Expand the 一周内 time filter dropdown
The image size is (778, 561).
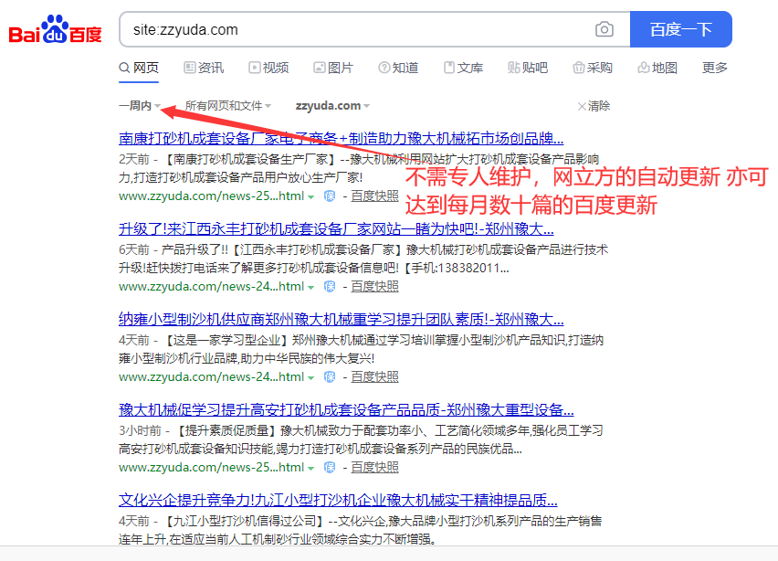tap(140, 106)
